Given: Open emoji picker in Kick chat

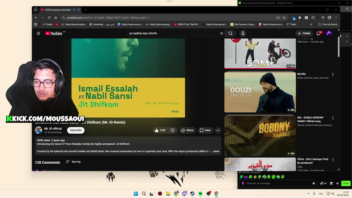Looking at the screenshot, I should [x=314, y=183].
